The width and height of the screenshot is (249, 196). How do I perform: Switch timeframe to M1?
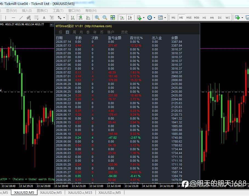click(174, 18)
